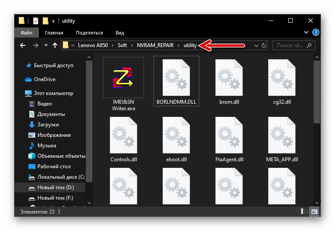Click the Forward navigation arrow
This screenshot has height=231, width=335.
coord(35,45)
